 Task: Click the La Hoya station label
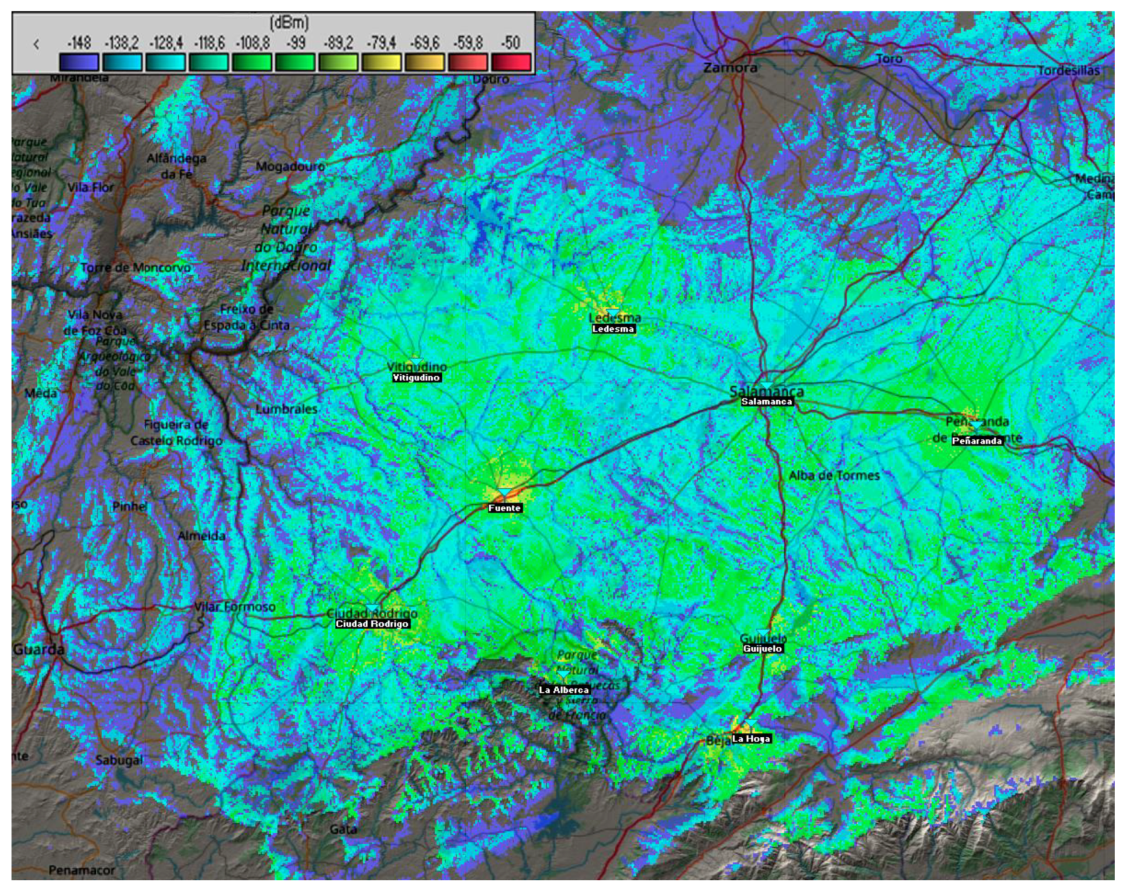[751, 739]
